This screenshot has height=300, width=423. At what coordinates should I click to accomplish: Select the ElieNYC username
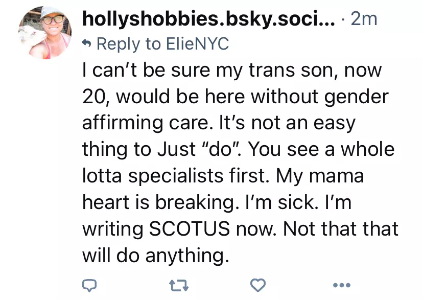click(x=198, y=43)
